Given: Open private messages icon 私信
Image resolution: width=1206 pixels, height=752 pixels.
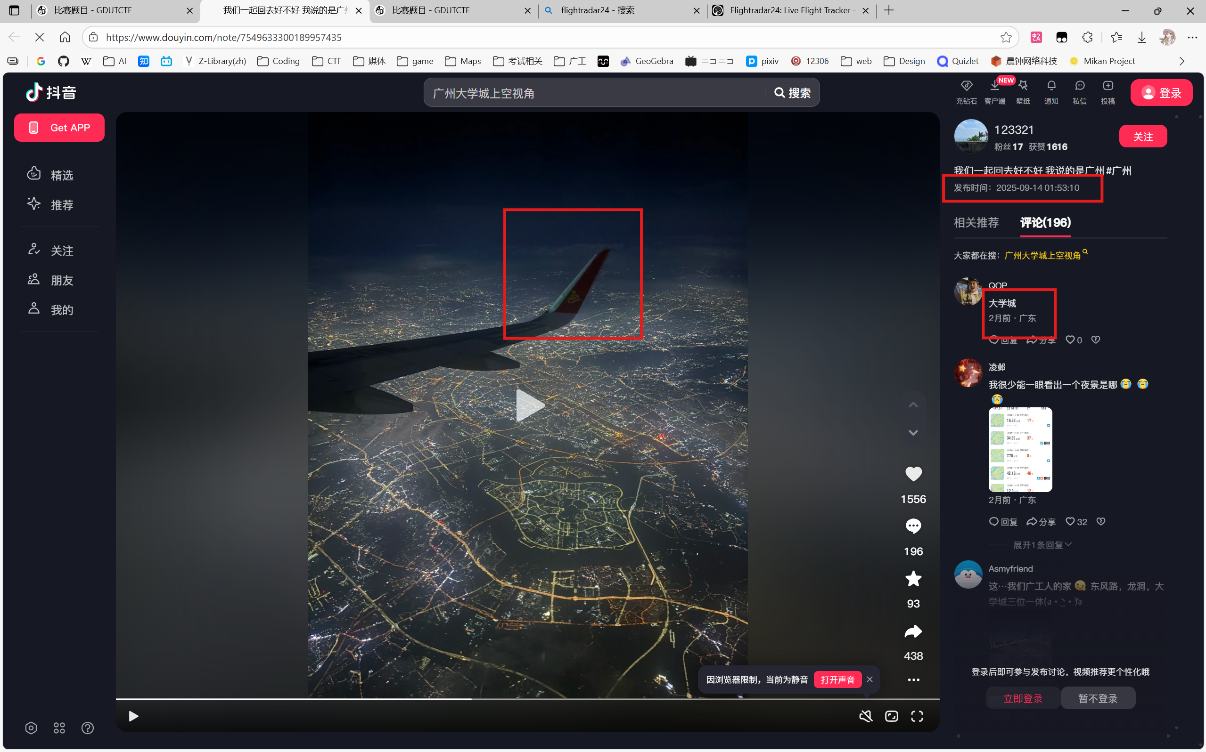Looking at the screenshot, I should 1079,87.
